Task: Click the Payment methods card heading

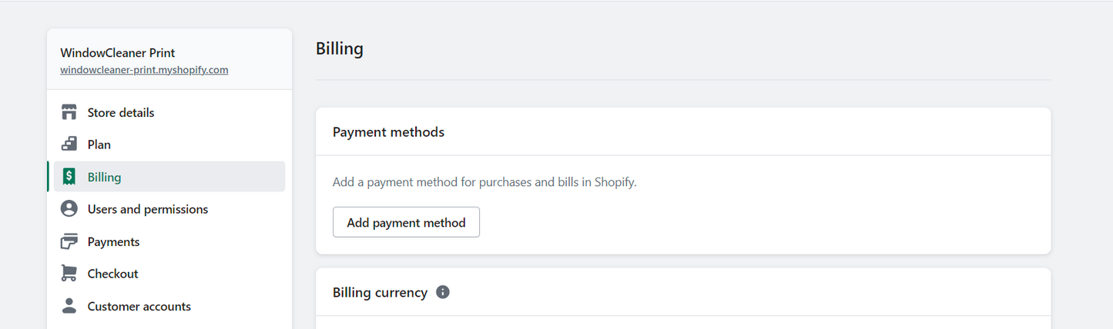Action: [x=388, y=132]
